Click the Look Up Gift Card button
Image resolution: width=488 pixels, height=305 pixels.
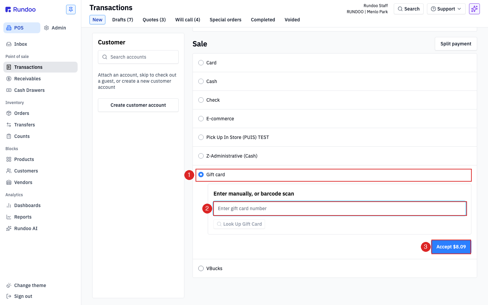[239, 224]
